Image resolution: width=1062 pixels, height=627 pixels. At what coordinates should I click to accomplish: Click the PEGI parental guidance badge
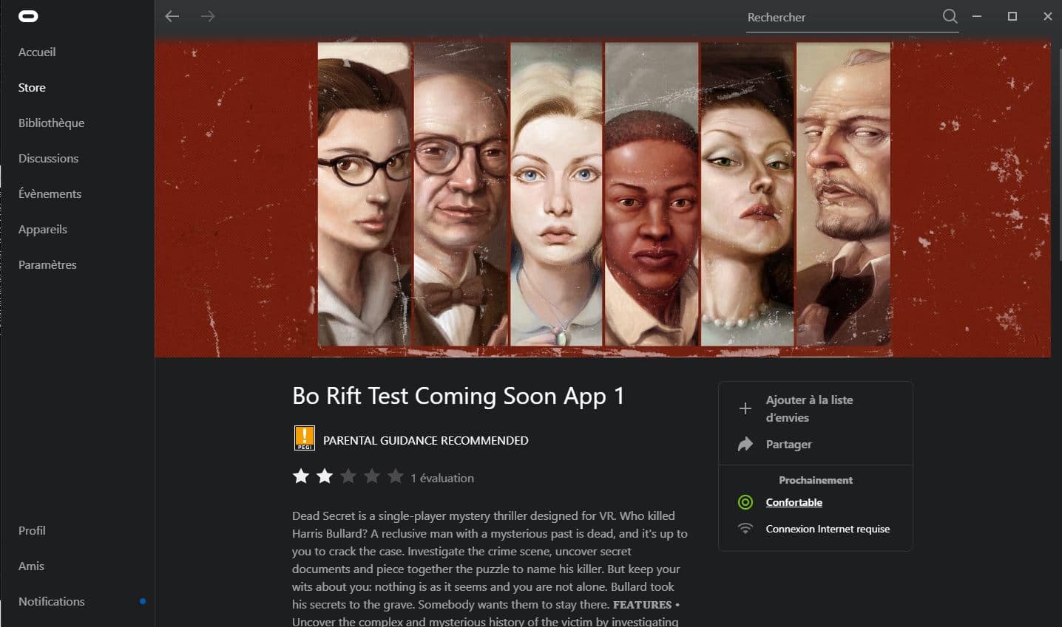(305, 438)
